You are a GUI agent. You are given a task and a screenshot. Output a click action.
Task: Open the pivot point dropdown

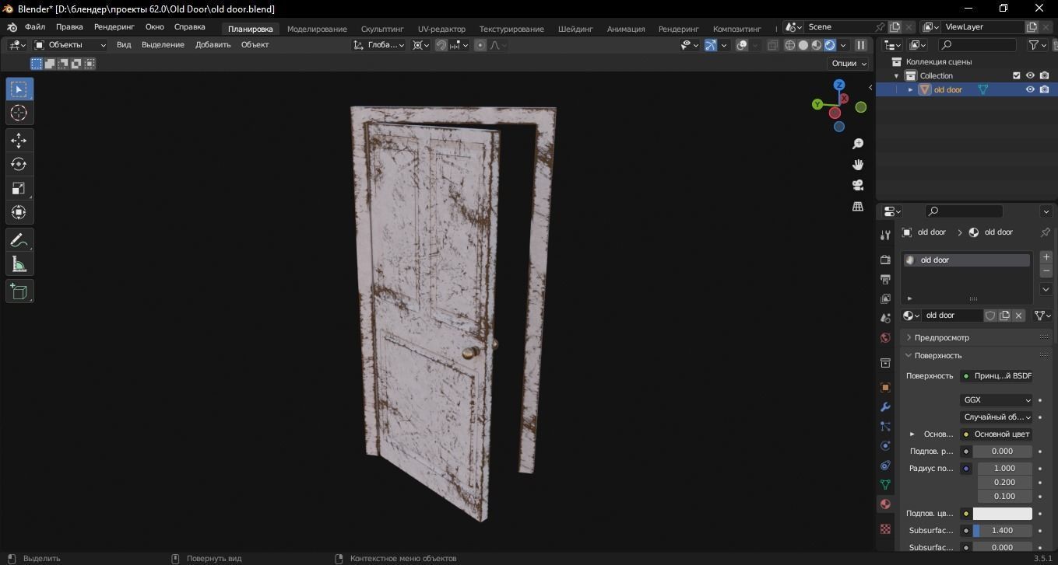pos(421,45)
